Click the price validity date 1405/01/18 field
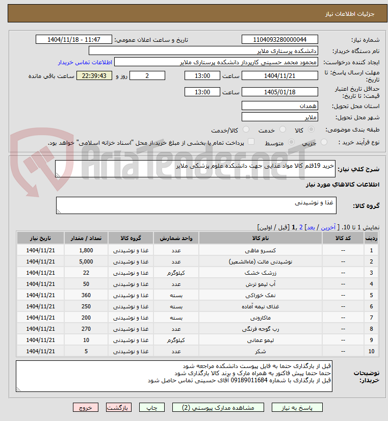This screenshot has height=421, width=388. (x=280, y=92)
